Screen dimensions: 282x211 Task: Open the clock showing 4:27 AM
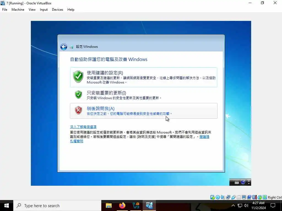pyautogui.click(x=258, y=206)
